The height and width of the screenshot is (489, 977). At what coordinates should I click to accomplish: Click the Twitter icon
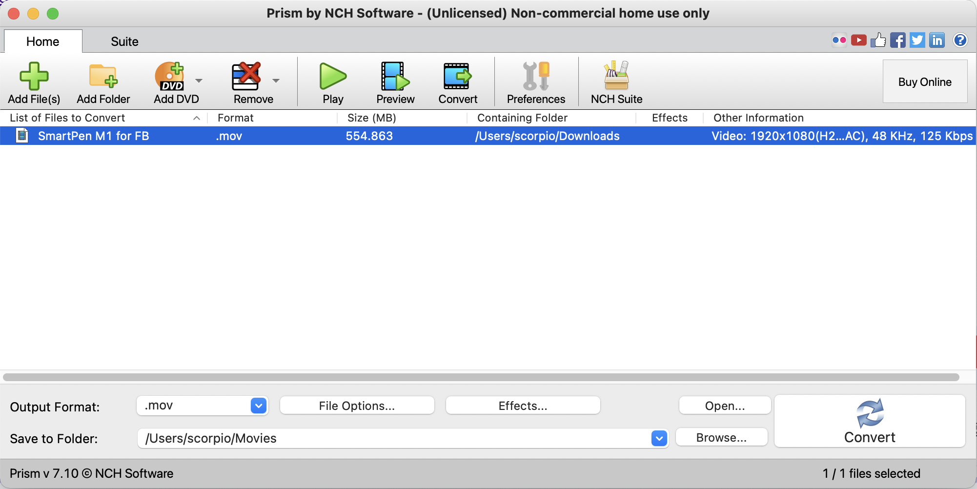pyautogui.click(x=917, y=40)
